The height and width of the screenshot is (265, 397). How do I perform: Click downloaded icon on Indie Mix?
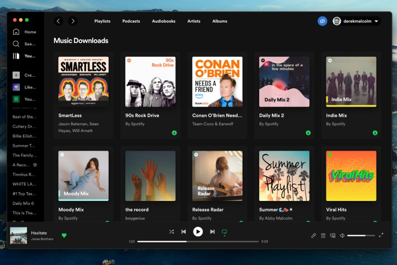(x=375, y=132)
